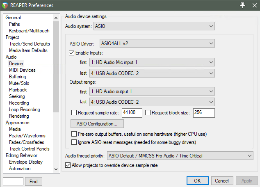Open Automation preferences page
The width and height of the screenshot is (260, 187).
[20, 169]
